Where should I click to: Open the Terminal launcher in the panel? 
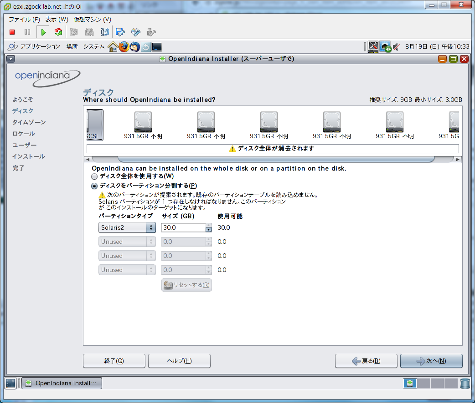click(157, 47)
